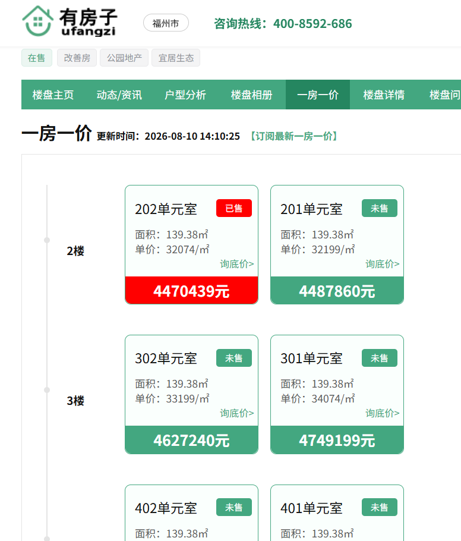The image size is (461, 541).
Task: Click the 未售 badge on 302单元室
Action: 234,358
